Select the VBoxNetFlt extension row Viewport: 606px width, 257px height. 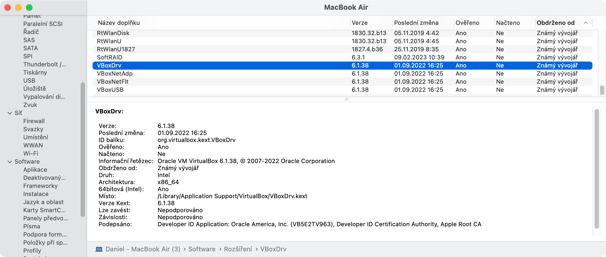click(x=342, y=82)
